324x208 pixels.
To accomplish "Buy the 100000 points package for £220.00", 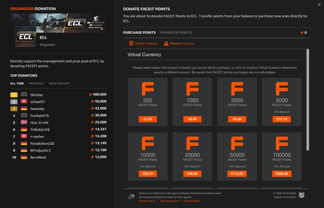I will pos(282,174).
